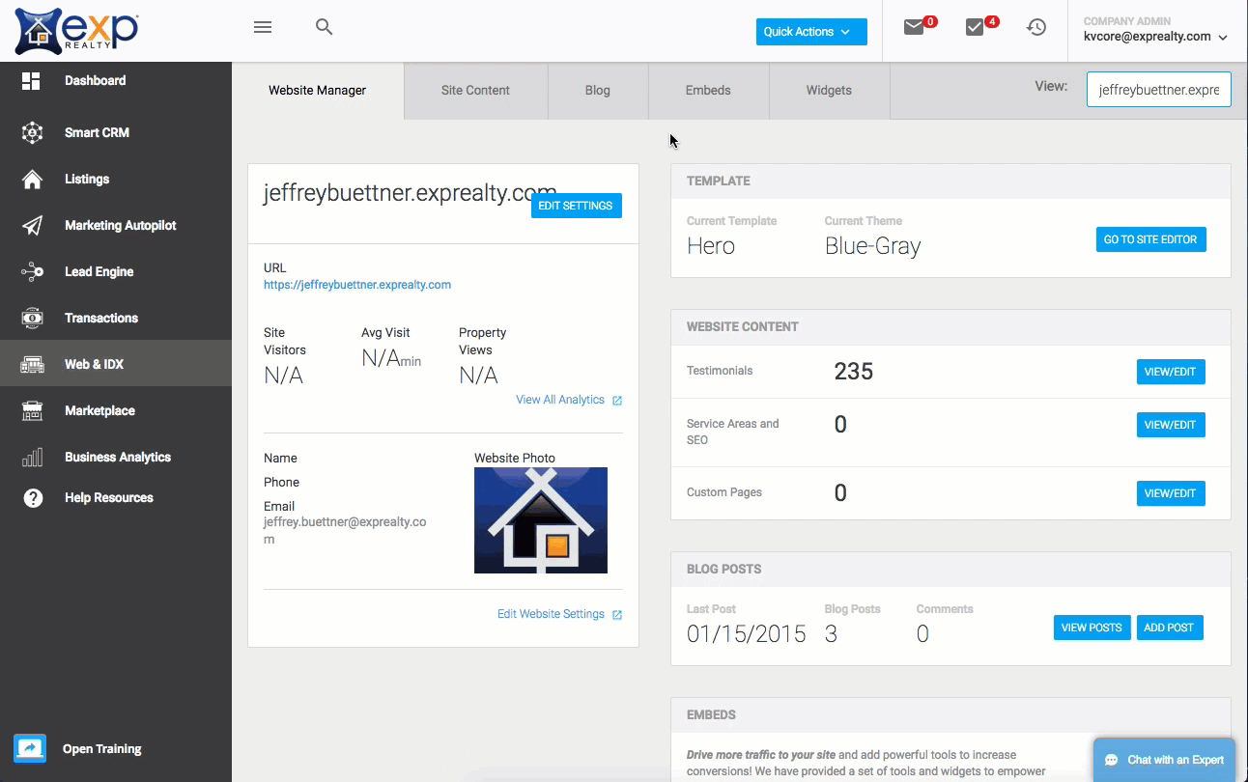Viewport: 1248px width, 782px height.
Task: Click the Transactions money icon
Action: click(x=32, y=319)
